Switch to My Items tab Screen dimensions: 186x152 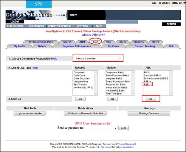(114, 46)
